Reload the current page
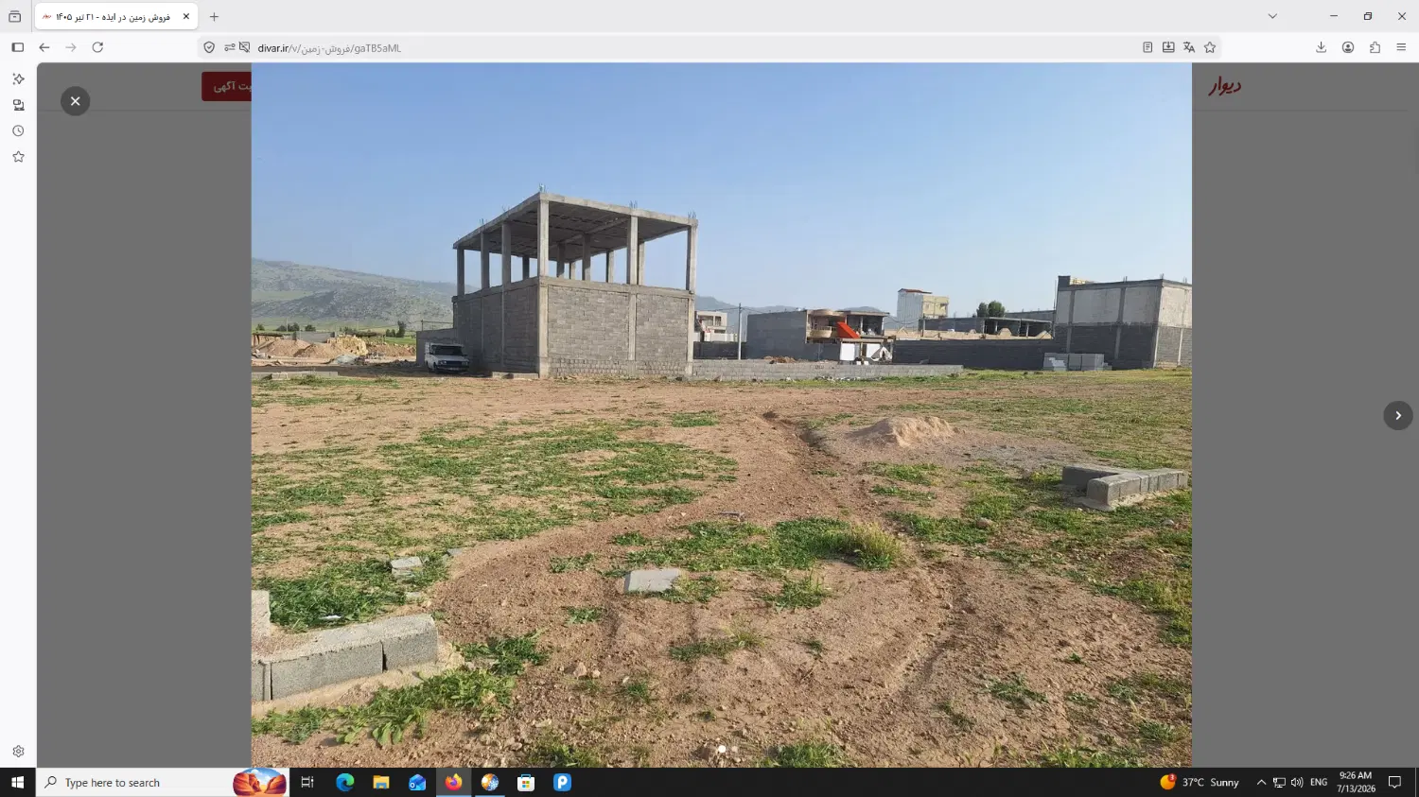 pyautogui.click(x=97, y=47)
